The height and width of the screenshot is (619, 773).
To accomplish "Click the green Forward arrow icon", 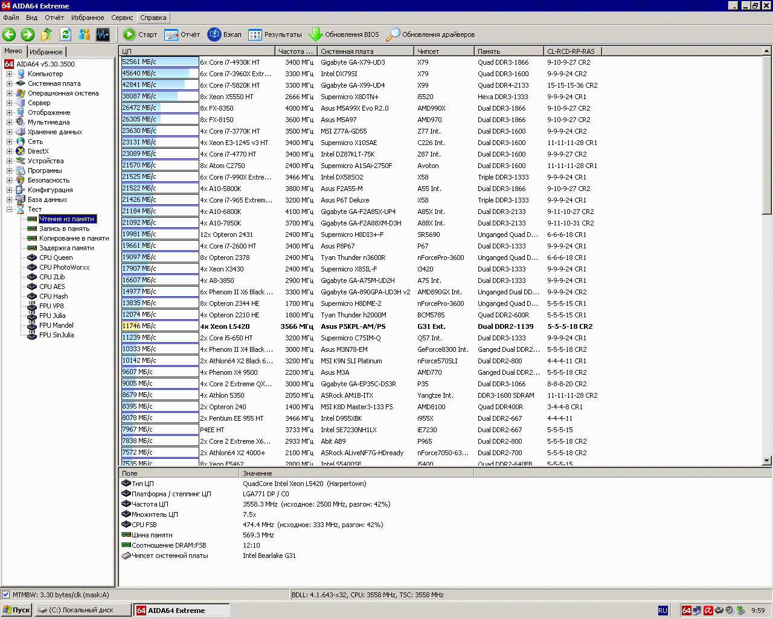I will 28,34.
